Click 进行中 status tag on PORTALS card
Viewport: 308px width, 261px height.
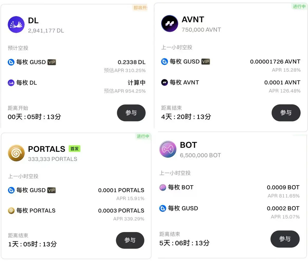tap(143, 136)
